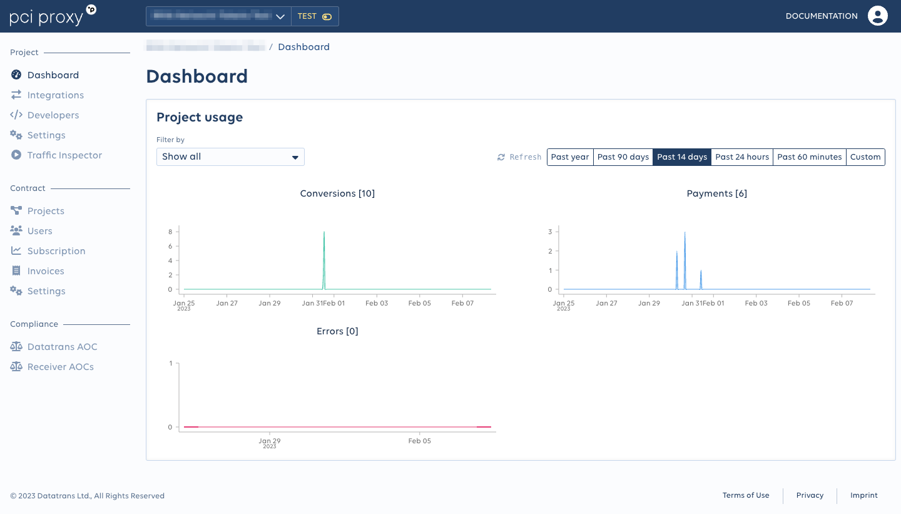The image size is (901, 514).
Task: Click the Projects diagram icon
Action: coord(16,211)
